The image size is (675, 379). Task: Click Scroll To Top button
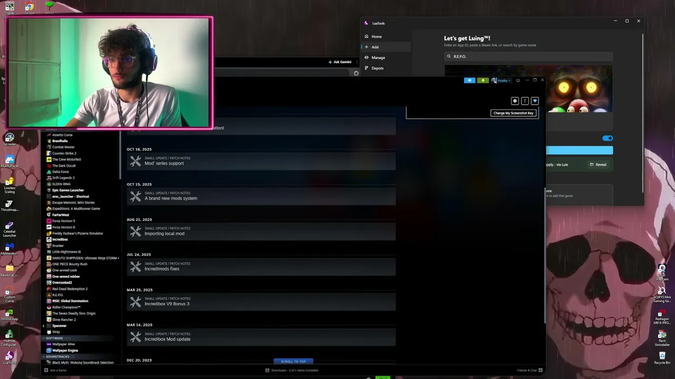293,362
